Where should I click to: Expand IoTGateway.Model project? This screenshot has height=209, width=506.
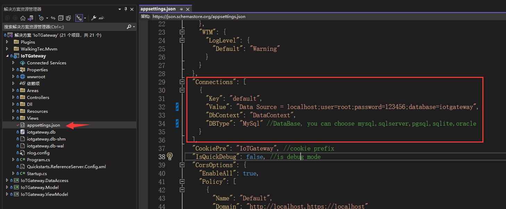tap(7, 187)
